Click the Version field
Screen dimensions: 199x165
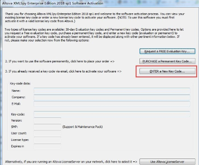pyautogui.click(x=47, y=120)
